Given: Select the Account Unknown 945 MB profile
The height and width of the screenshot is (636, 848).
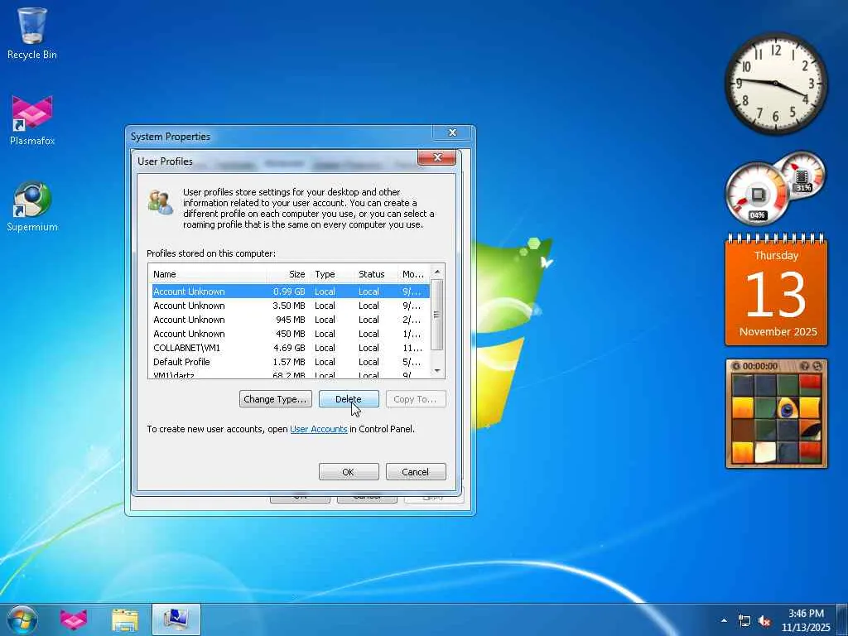Looking at the screenshot, I should pos(291,320).
